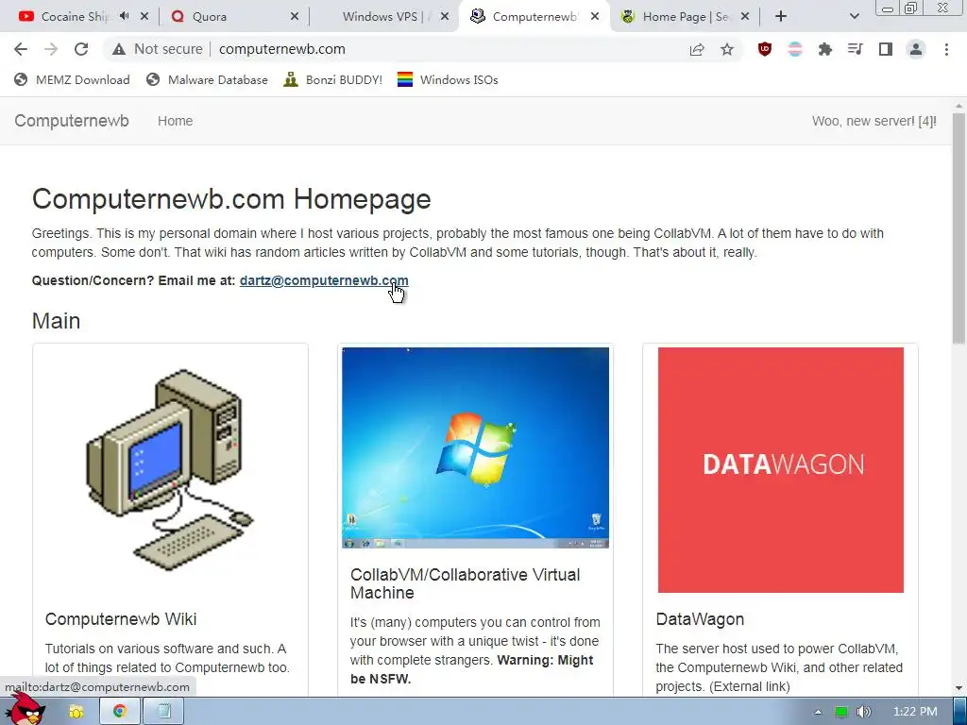Image resolution: width=967 pixels, height=725 pixels.
Task: Open the Chrome three-dot menu
Action: point(946,49)
